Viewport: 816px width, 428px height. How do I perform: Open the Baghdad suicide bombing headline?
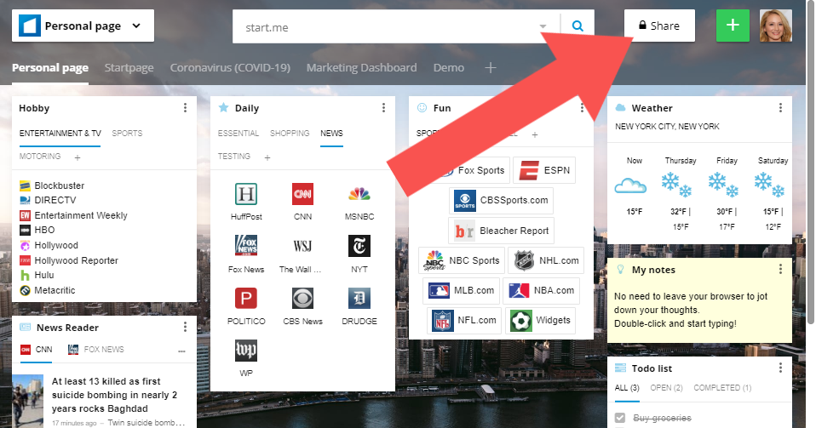[114, 395]
